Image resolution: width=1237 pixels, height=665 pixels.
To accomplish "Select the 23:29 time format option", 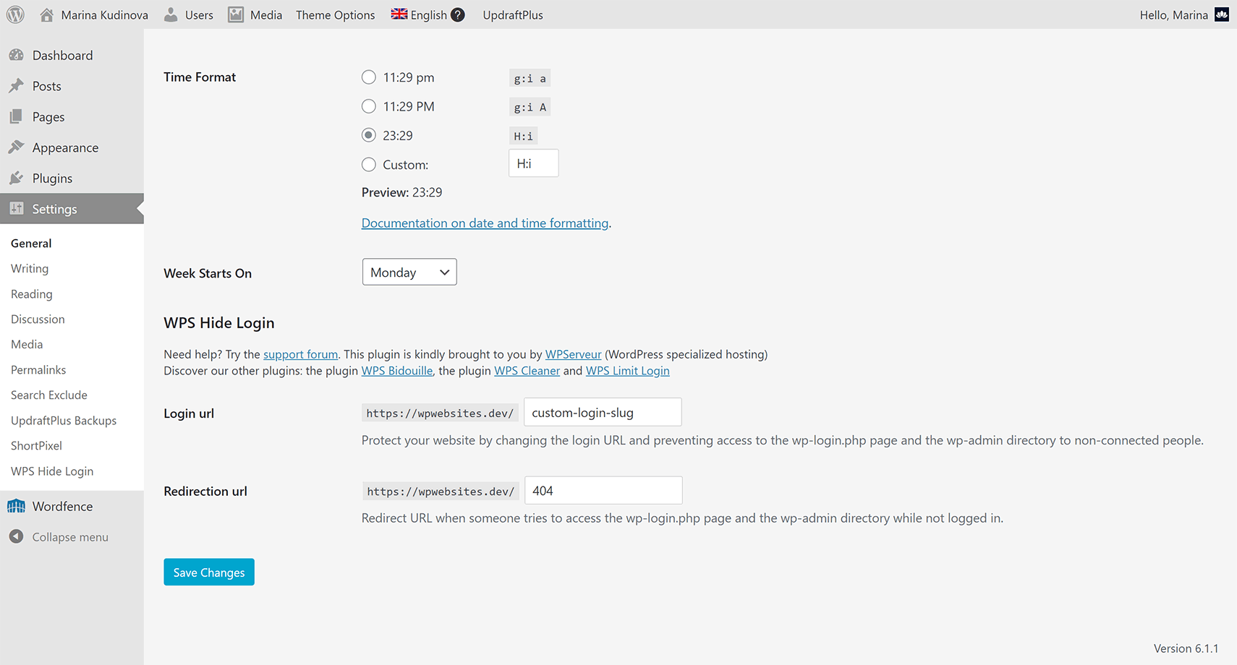I will pos(369,135).
